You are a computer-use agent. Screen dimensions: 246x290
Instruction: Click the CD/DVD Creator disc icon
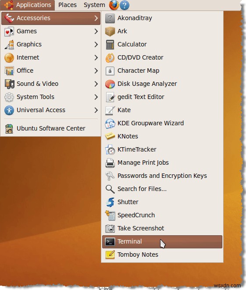click(x=110, y=58)
